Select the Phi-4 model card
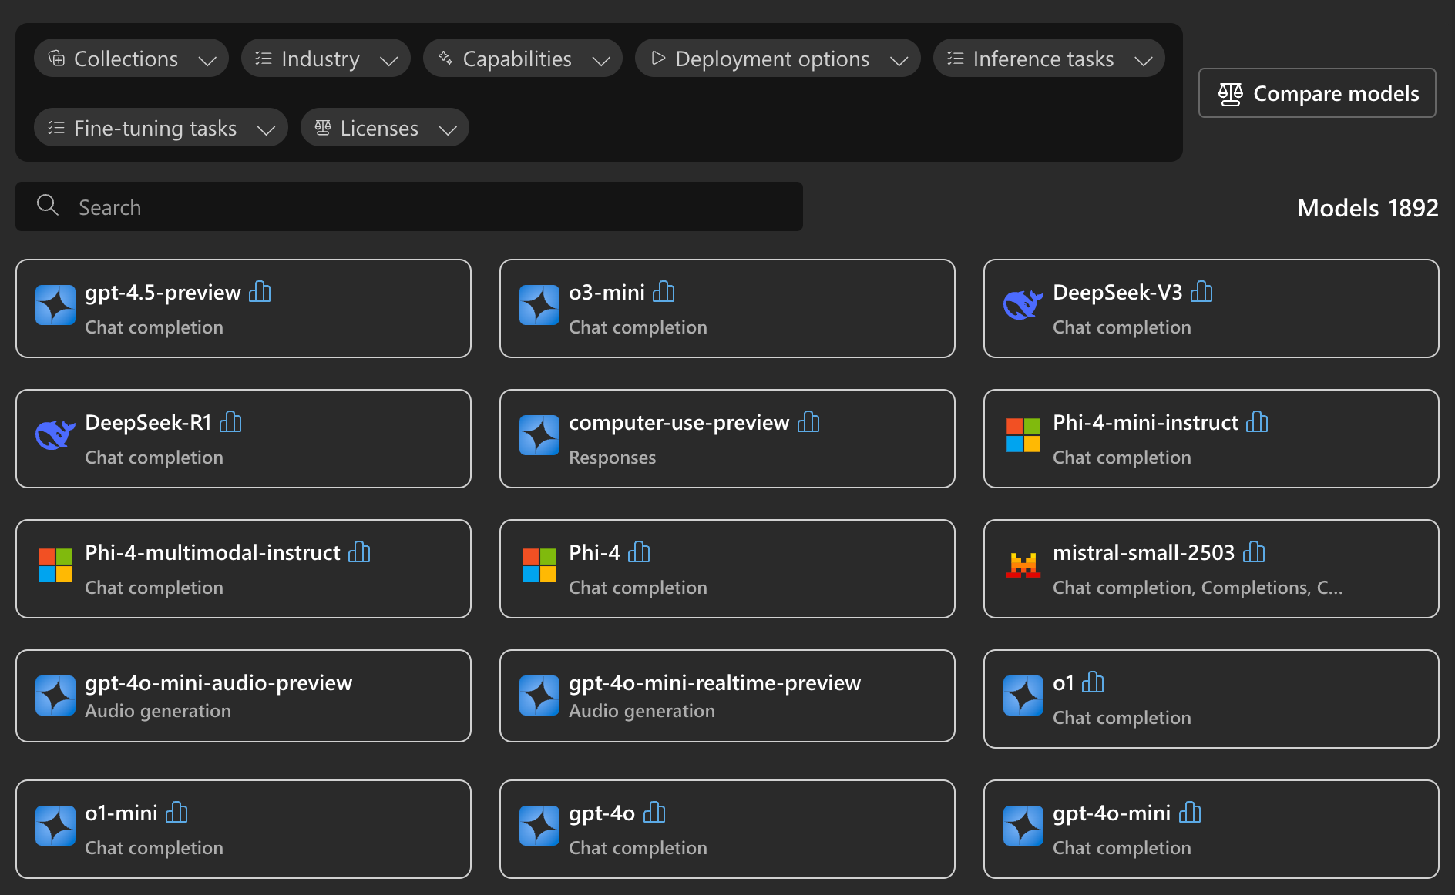 (727, 568)
